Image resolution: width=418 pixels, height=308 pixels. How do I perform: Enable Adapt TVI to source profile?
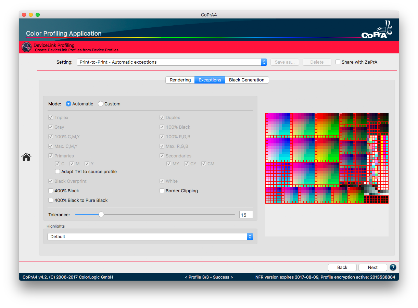point(58,171)
